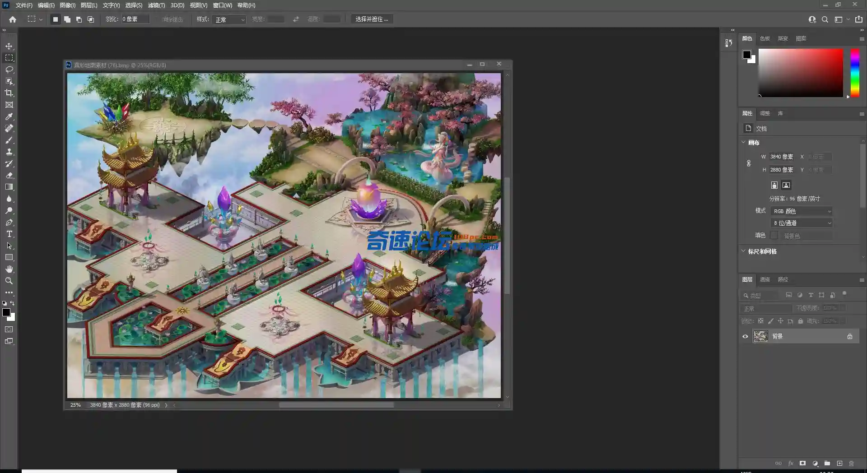
Task: Collapse the 画布 section
Action: [743, 142]
